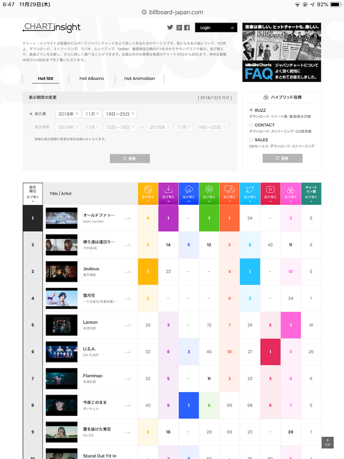Switch to the Hot 100 tab
Screen dimensions: 344x459
pyautogui.click(x=46, y=78)
